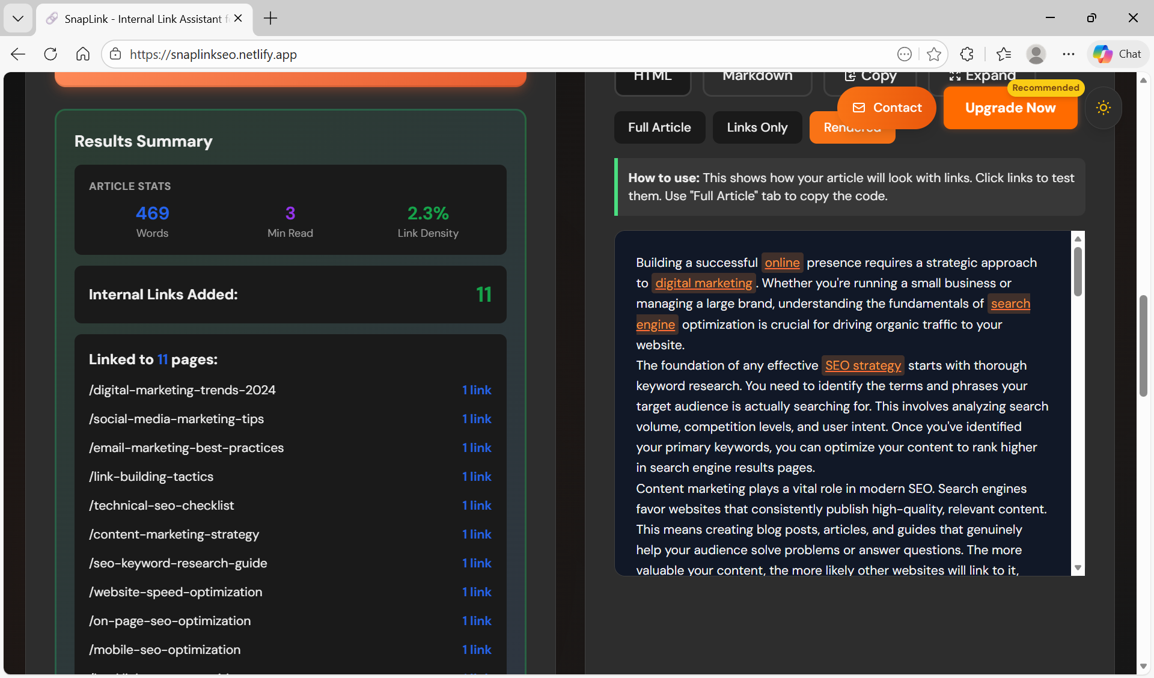This screenshot has width=1154, height=678.
Task: Click the browser refresh icon
Action: (x=50, y=54)
